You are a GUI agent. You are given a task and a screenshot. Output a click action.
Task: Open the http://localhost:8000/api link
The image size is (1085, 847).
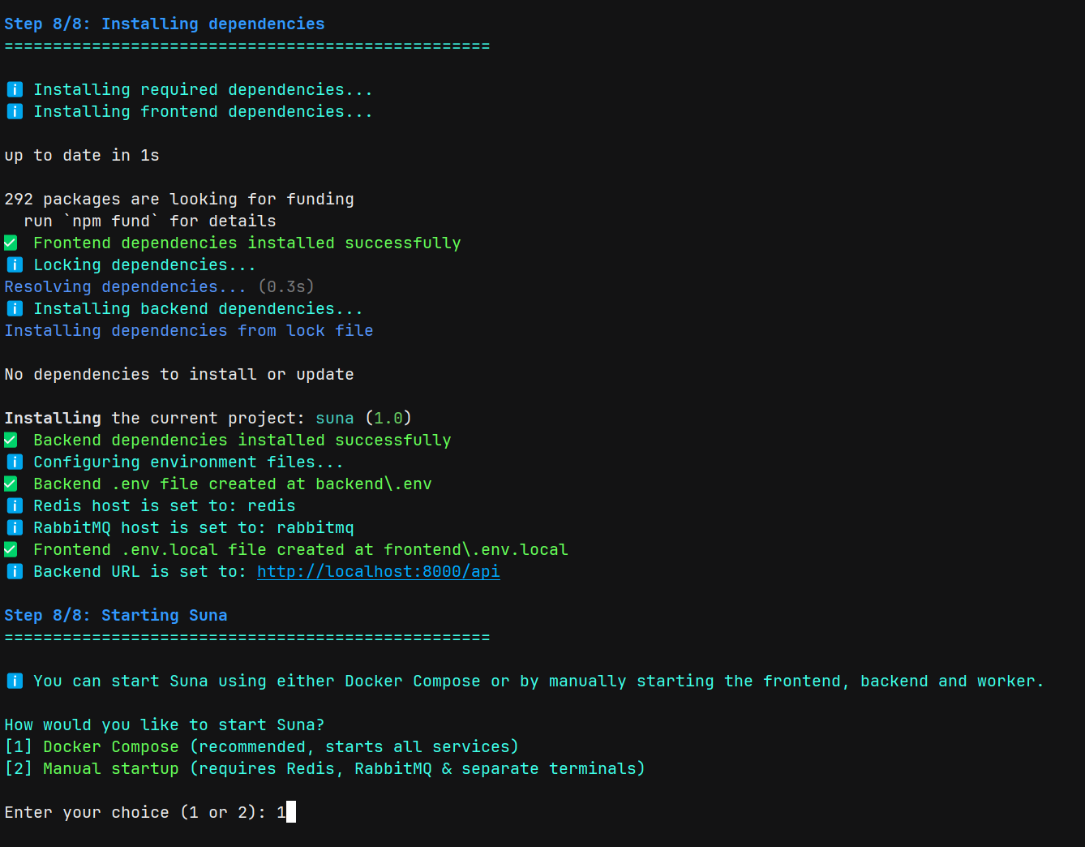coord(378,571)
